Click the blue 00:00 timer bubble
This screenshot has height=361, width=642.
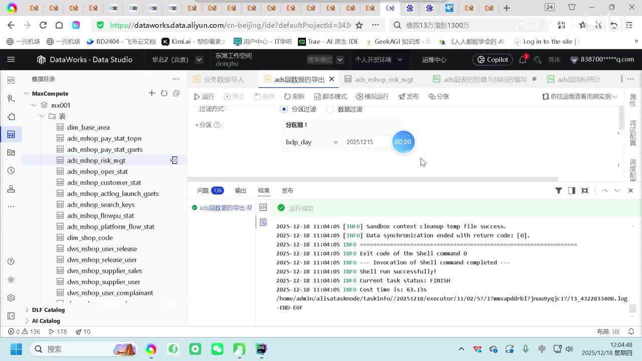point(403,142)
